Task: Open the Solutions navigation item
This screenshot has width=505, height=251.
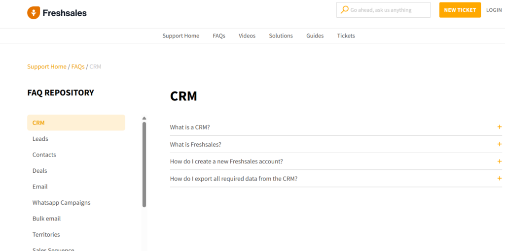Action: coord(281,36)
